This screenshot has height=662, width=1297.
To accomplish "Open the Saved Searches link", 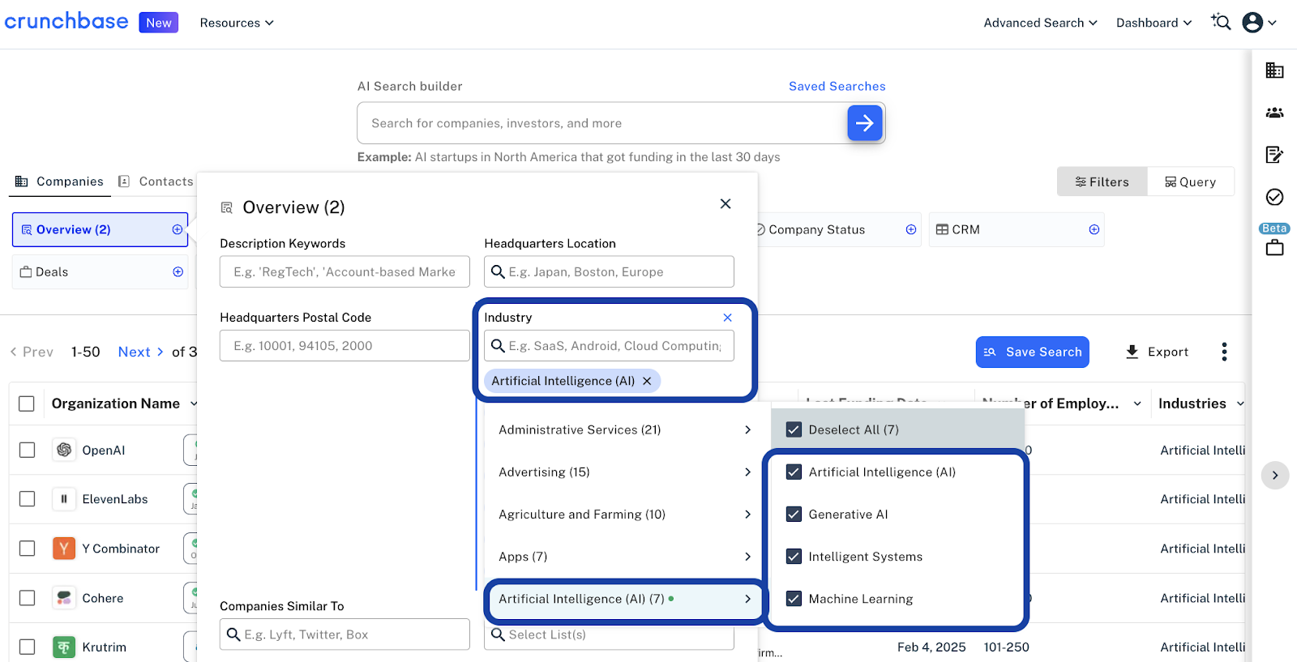I will [837, 86].
